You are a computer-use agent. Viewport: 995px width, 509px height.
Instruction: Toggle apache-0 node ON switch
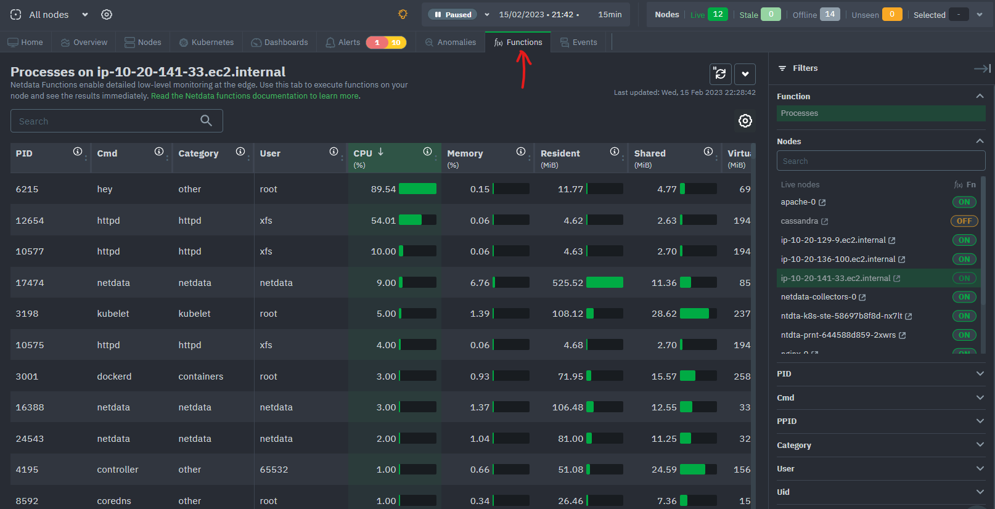(964, 202)
